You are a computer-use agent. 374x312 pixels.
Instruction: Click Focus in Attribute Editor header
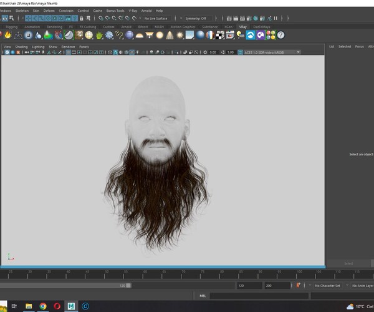coord(360,47)
